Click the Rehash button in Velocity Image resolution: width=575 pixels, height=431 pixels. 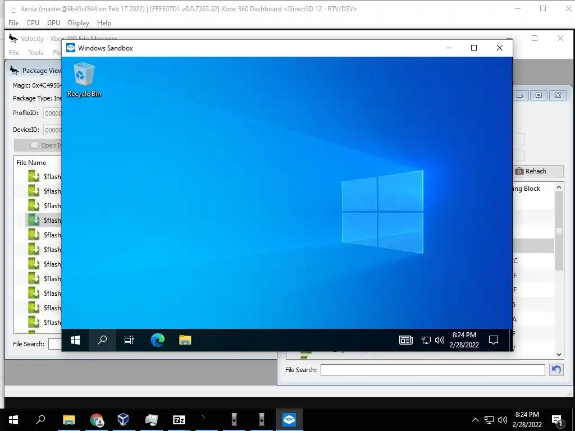point(539,171)
